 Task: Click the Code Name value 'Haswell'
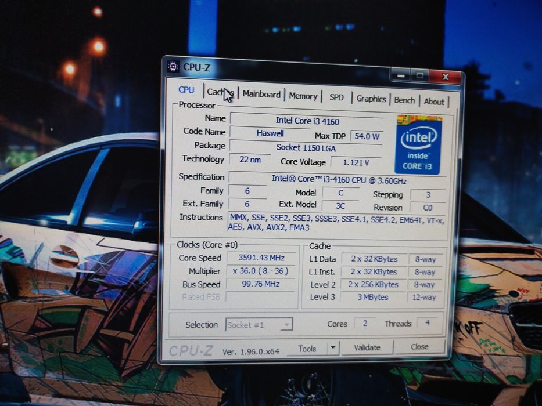270,133
